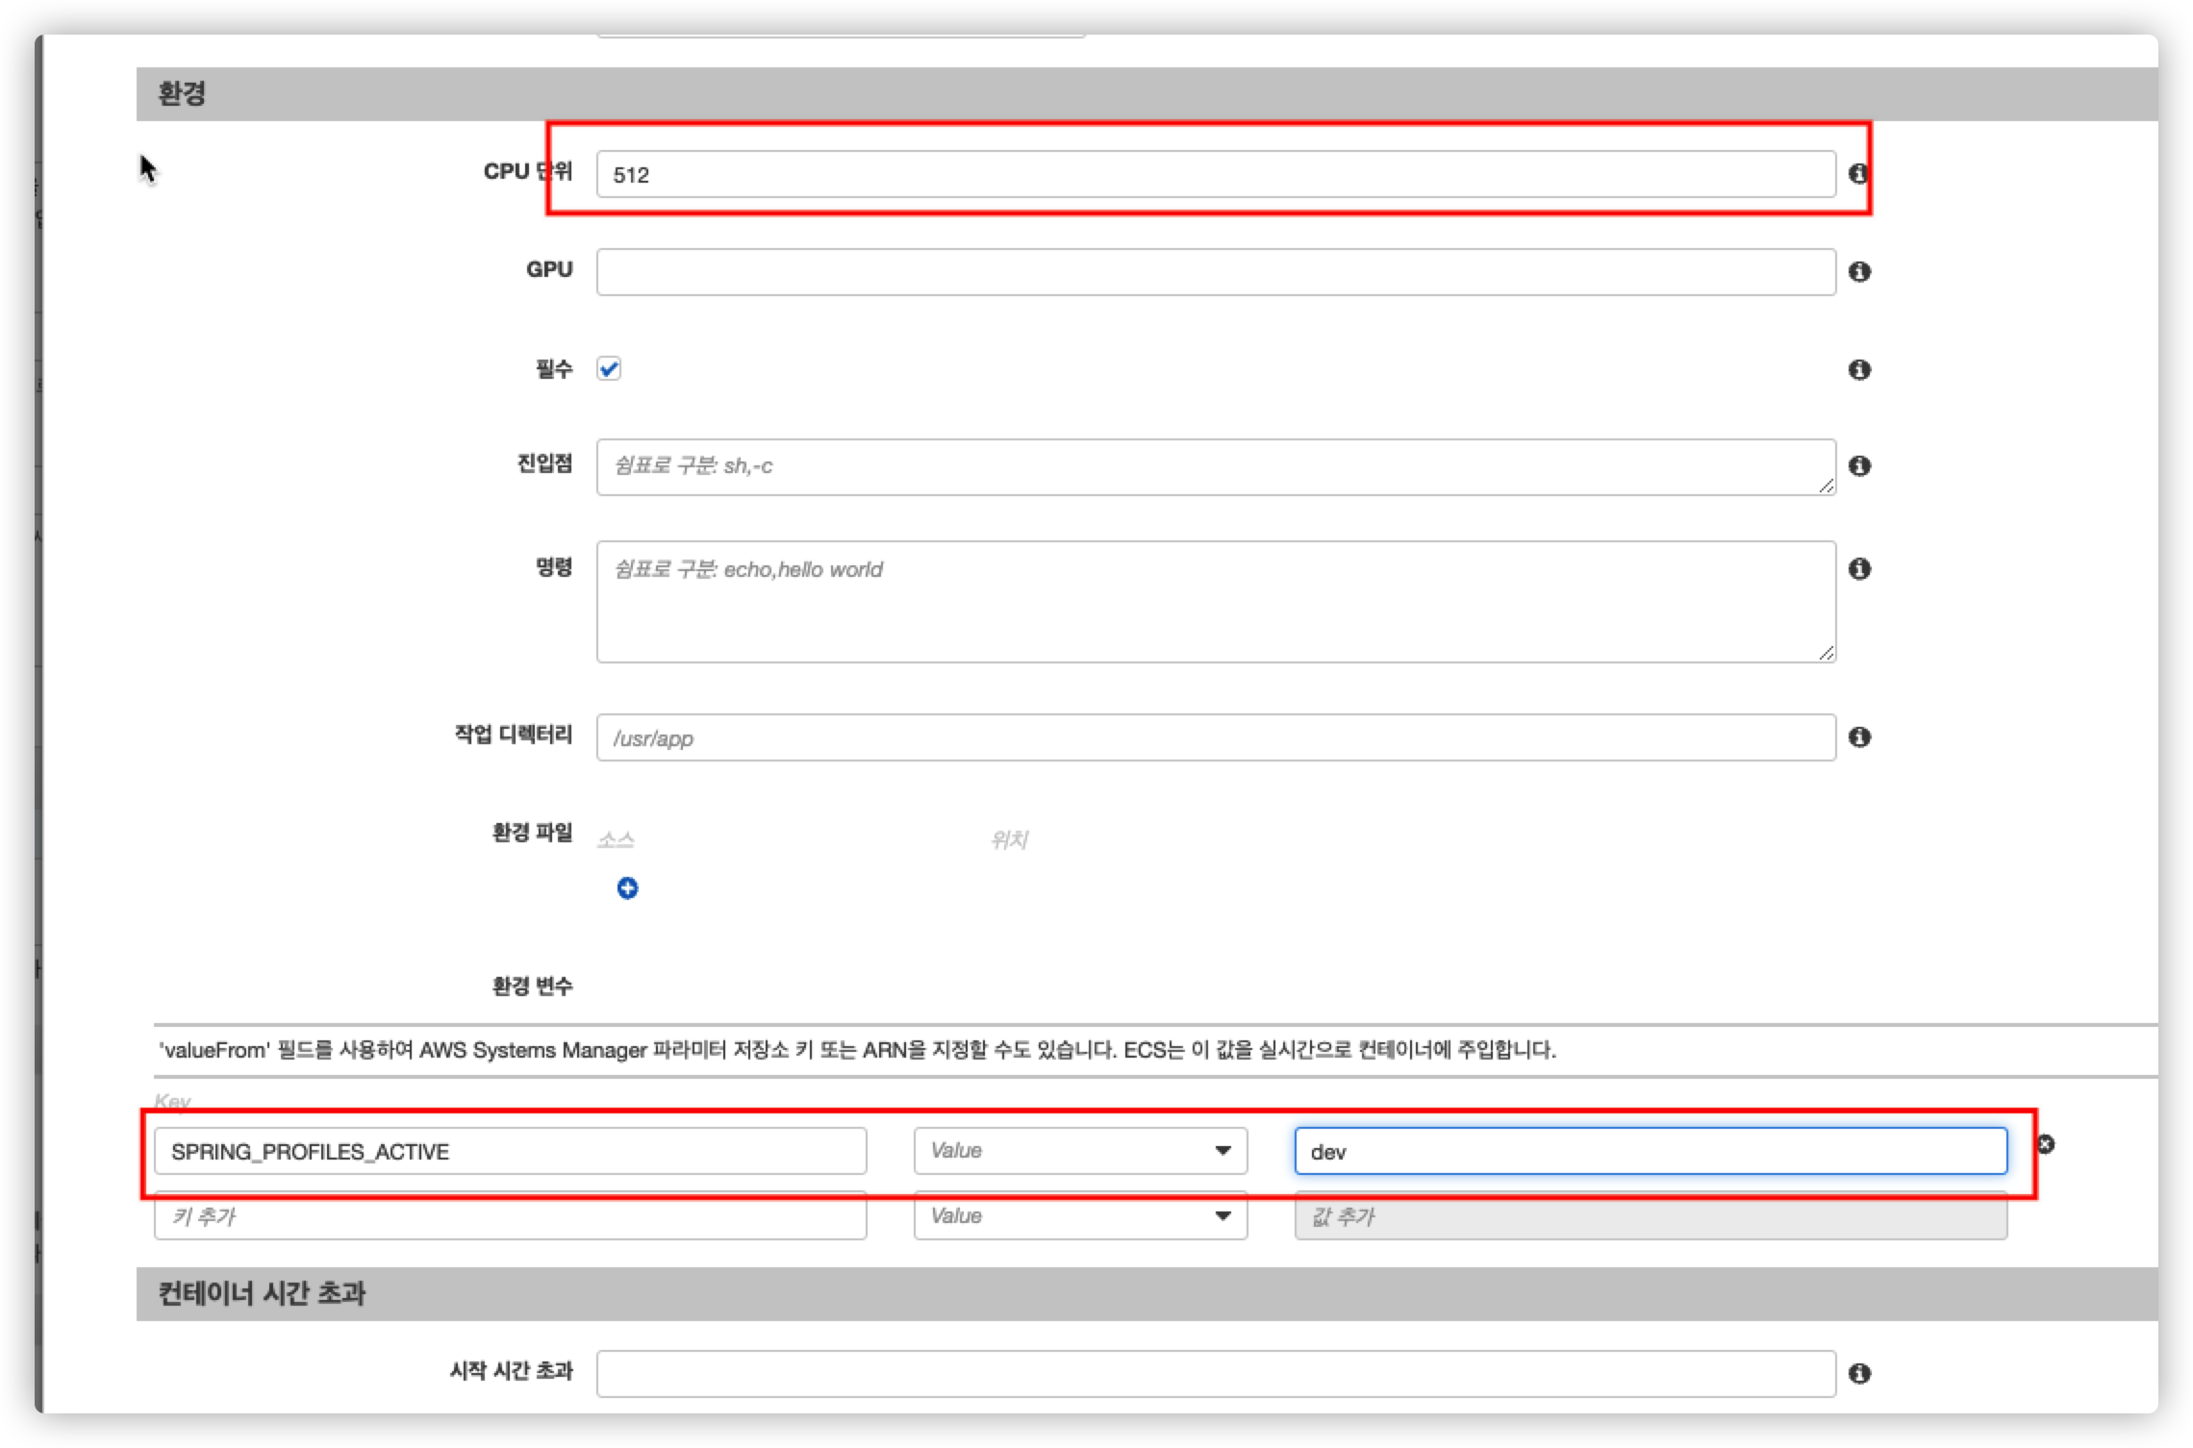The width and height of the screenshot is (2193, 1448).
Task: Click the info icon beside 시작 시간 초과
Action: click(1859, 1374)
